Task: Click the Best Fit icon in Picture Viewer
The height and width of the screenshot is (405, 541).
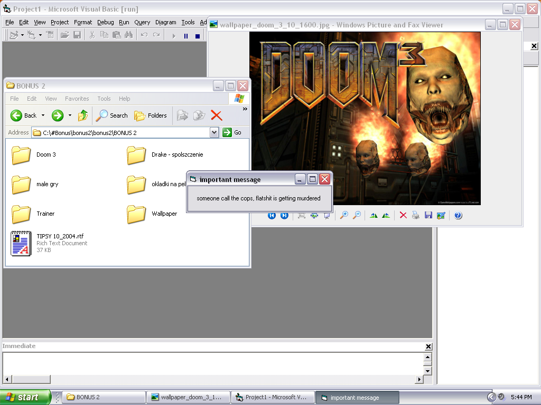Action: coord(302,216)
